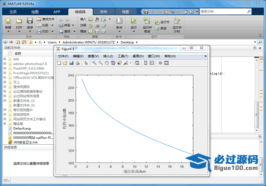Click Open File icon in Figure 1 toolbar
The image size is (266, 186).
(65, 63)
